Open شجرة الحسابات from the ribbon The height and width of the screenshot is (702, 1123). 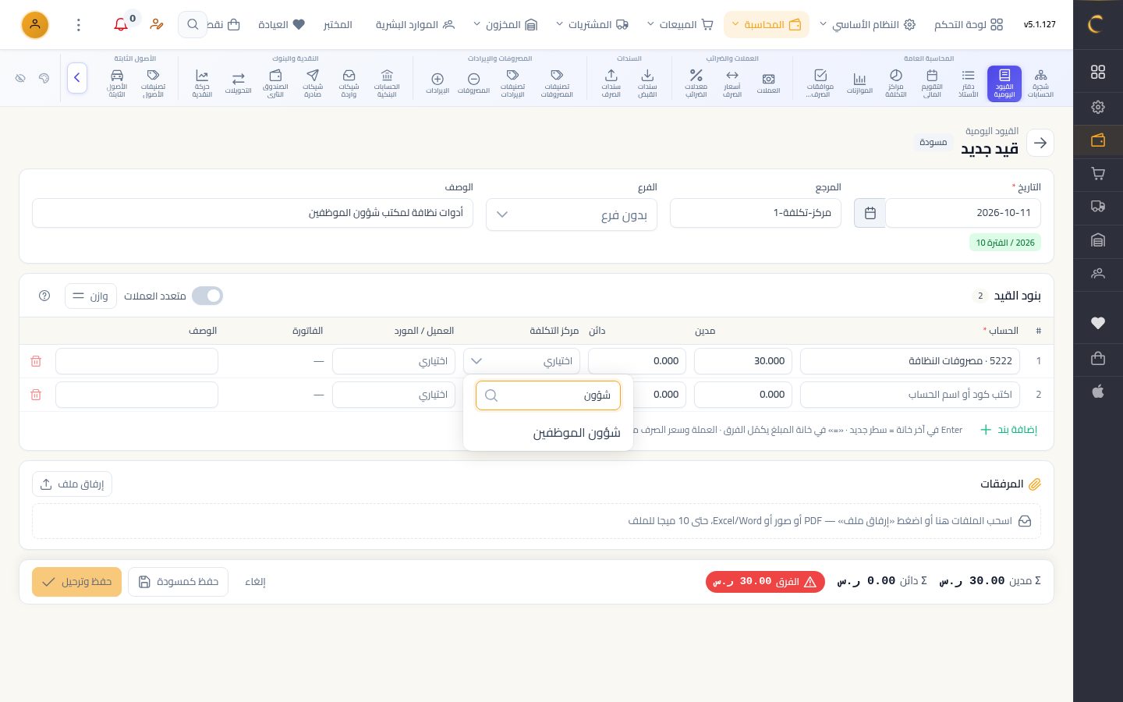pyautogui.click(x=1040, y=83)
